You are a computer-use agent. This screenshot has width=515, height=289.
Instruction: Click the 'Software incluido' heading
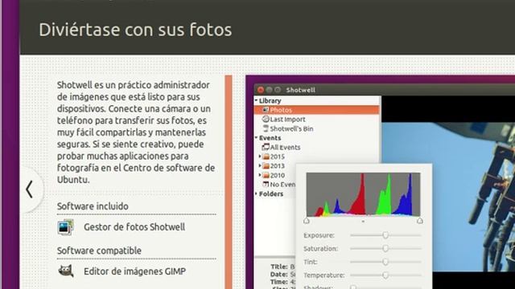coord(93,206)
